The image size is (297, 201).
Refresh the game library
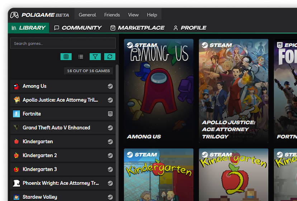110,57
